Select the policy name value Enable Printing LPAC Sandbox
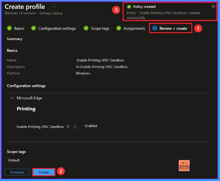 (100, 60)
